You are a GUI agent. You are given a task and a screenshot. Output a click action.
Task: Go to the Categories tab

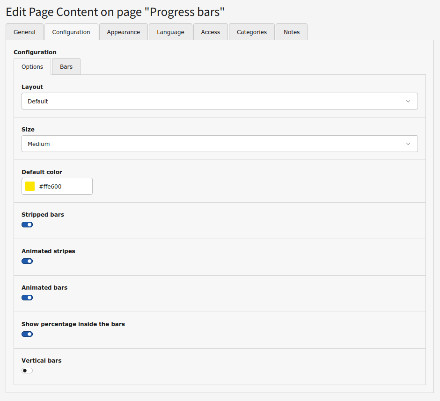(x=251, y=32)
